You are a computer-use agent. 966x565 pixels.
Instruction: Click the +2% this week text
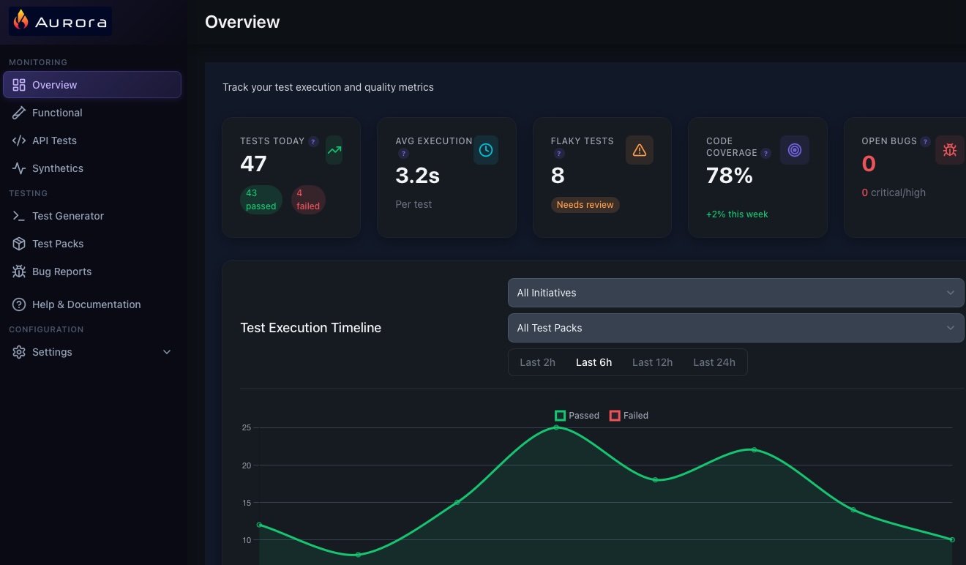click(x=737, y=214)
